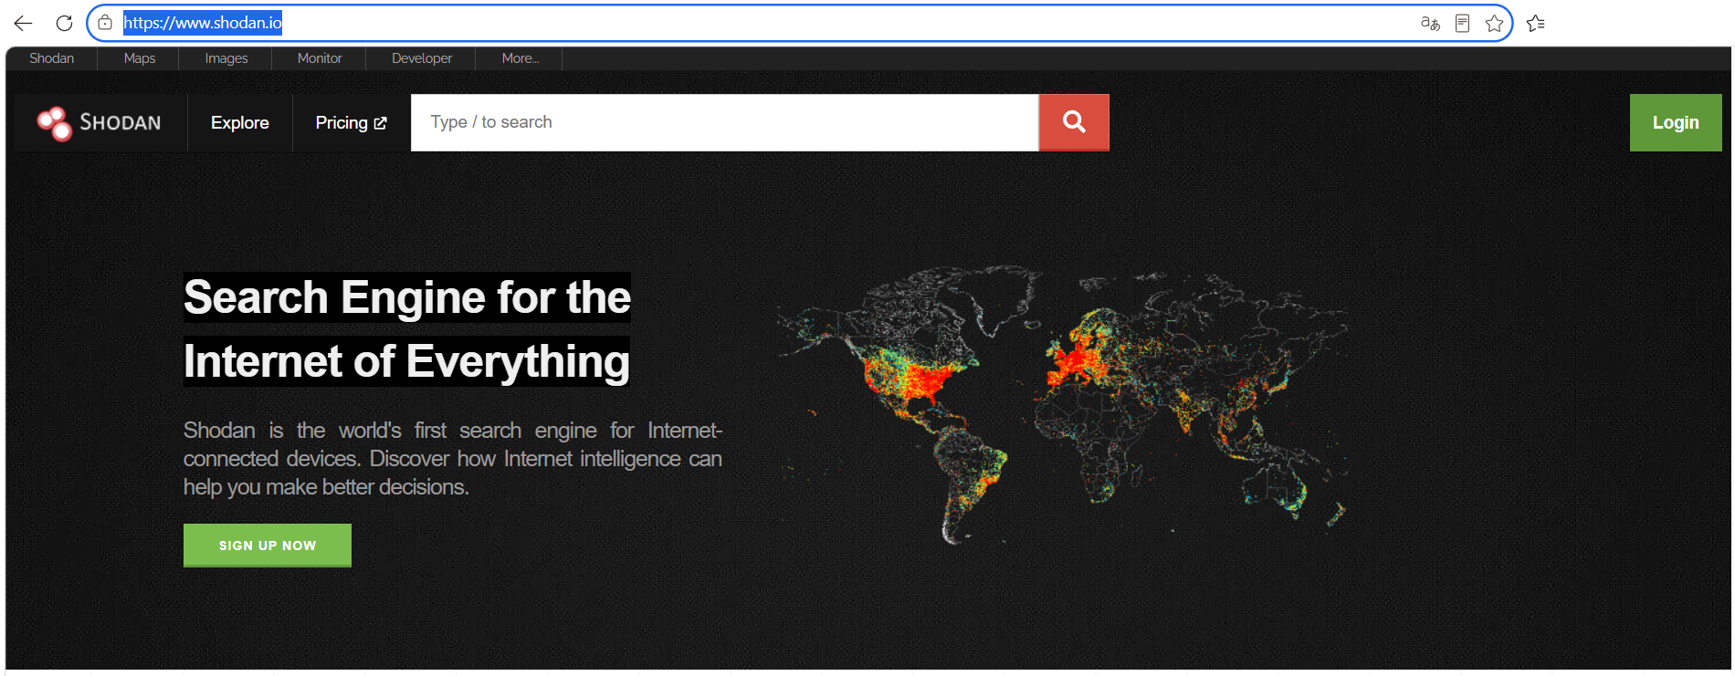View site information via the lock icon
The image size is (1735, 676).
click(105, 23)
